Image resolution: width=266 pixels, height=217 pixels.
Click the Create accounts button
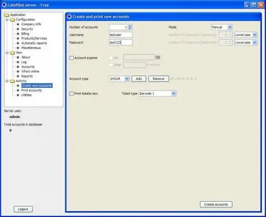pyautogui.click(x=216, y=204)
